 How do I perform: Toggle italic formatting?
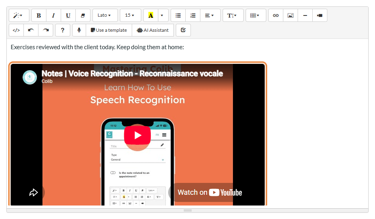click(x=53, y=15)
